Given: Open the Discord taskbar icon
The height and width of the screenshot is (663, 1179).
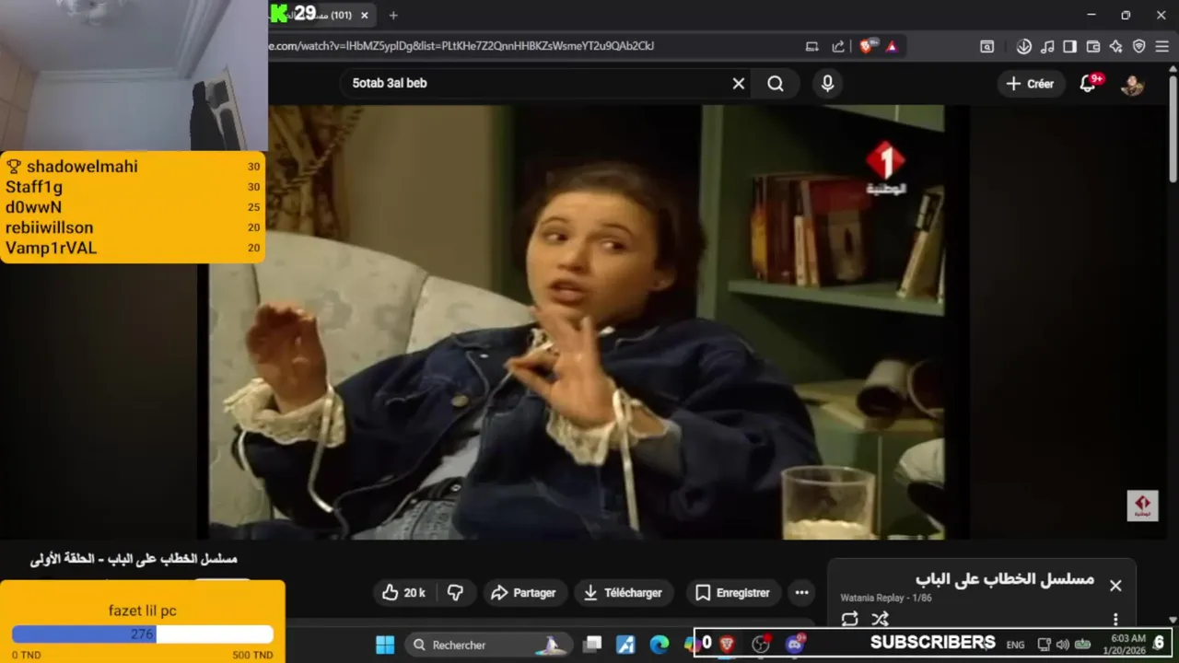Looking at the screenshot, I should [795, 645].
